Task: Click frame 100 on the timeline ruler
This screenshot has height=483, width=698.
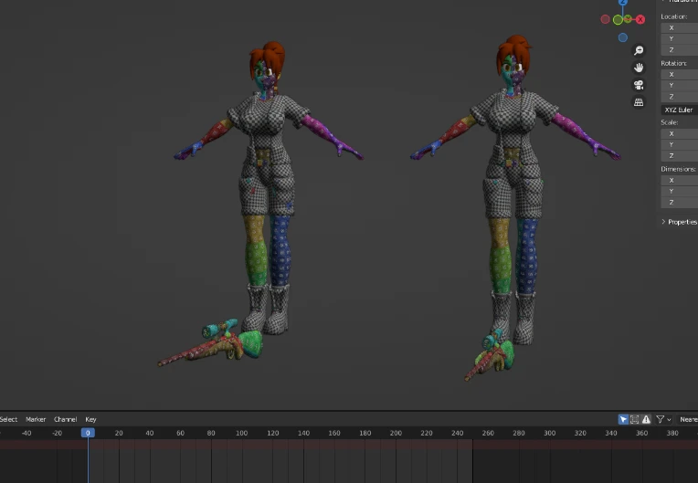Action: (242, 433)
